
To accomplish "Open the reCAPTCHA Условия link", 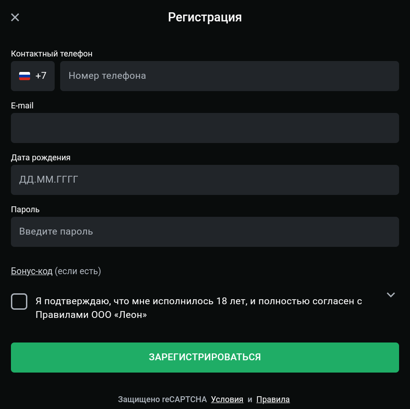I will click(x=227, y=399).
